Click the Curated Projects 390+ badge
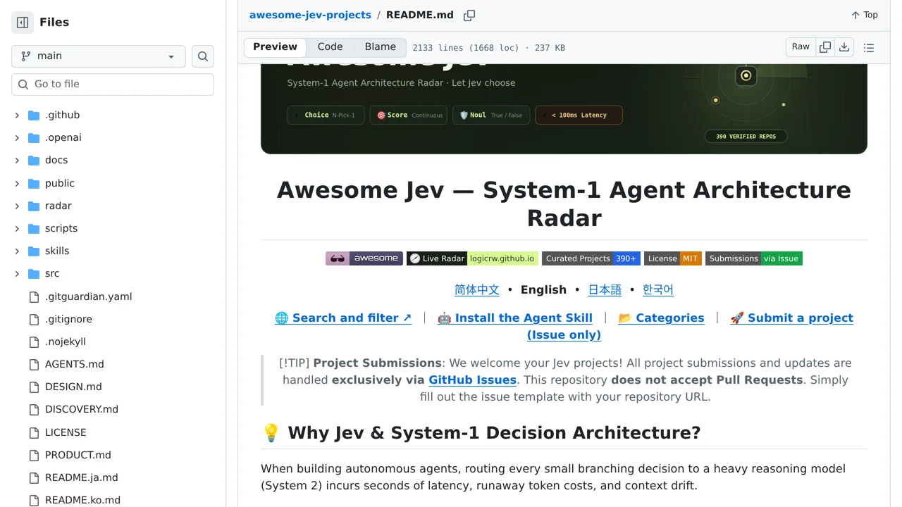 (591, 258)
